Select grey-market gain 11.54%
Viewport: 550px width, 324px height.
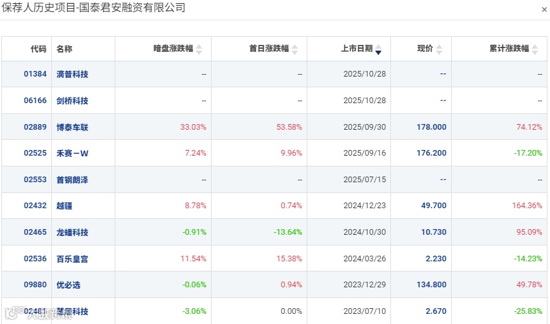pos(193,259)
